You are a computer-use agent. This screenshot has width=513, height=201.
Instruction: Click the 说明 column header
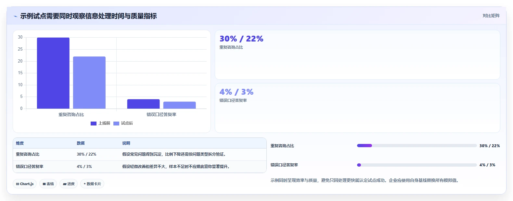pyautogui.click(x=126, y=143)
